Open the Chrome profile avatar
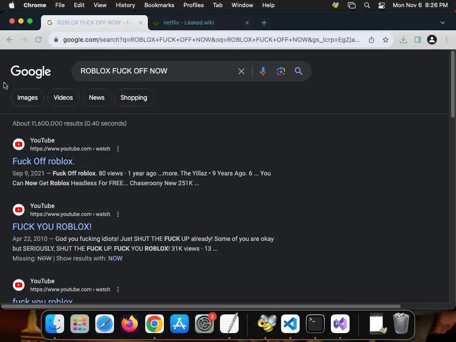This screenshot has height=342, width=456. (432, 40)
